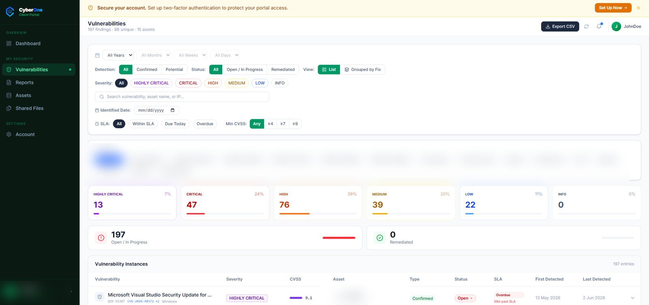649x305 pixels.
Task: Switch to Grouped by Fix view
Action: 363,70
